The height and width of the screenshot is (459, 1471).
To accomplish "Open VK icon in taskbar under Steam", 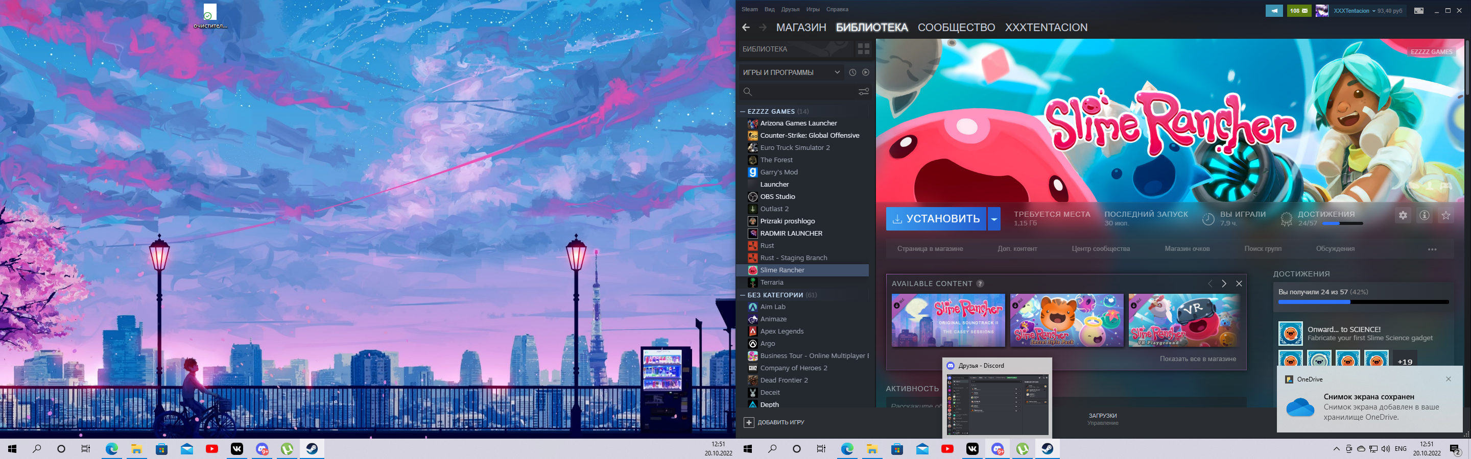I will pyautogui.click(x=972, y=449).
